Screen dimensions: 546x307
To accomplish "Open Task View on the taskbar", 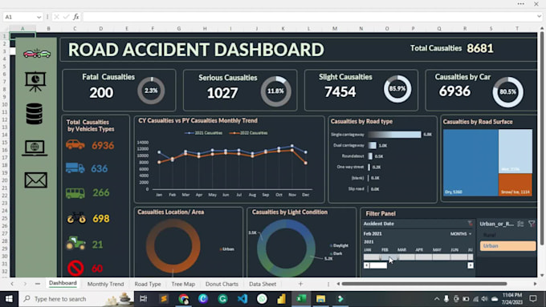I will point(143,299).
